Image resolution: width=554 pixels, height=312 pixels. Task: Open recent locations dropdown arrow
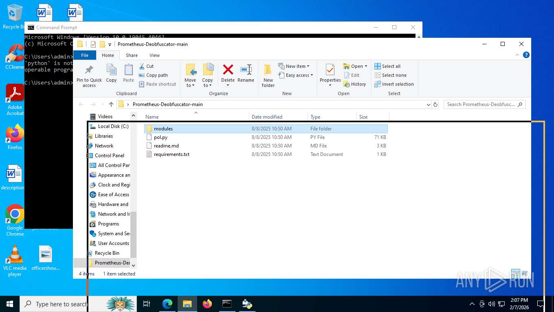102,105
